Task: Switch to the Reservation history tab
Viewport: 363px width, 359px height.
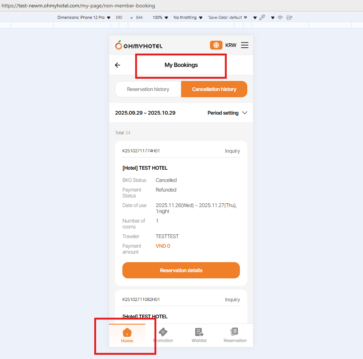Action: pos(148,89)
